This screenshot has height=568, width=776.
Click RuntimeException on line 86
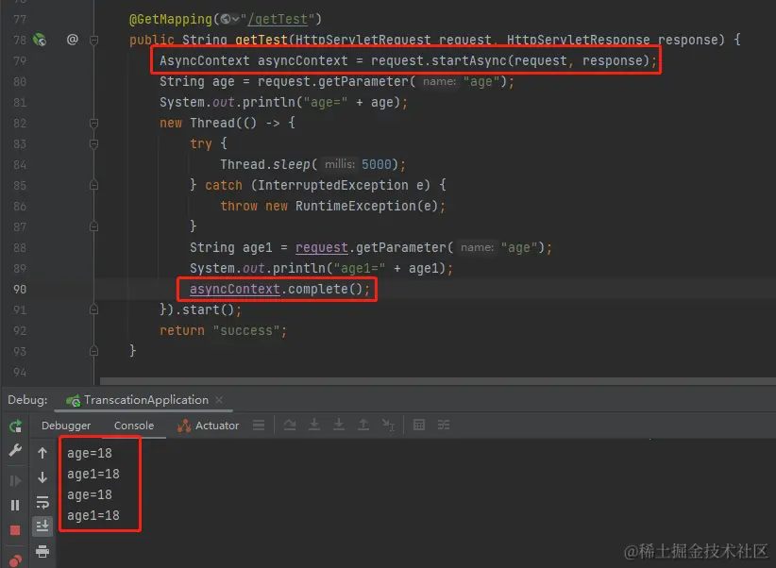click(355, 206)
